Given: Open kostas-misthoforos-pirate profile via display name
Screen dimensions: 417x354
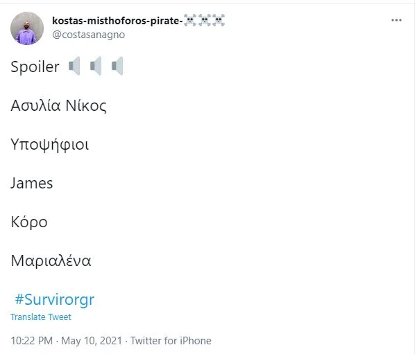Looking at the screenshot, I should 117,21.
